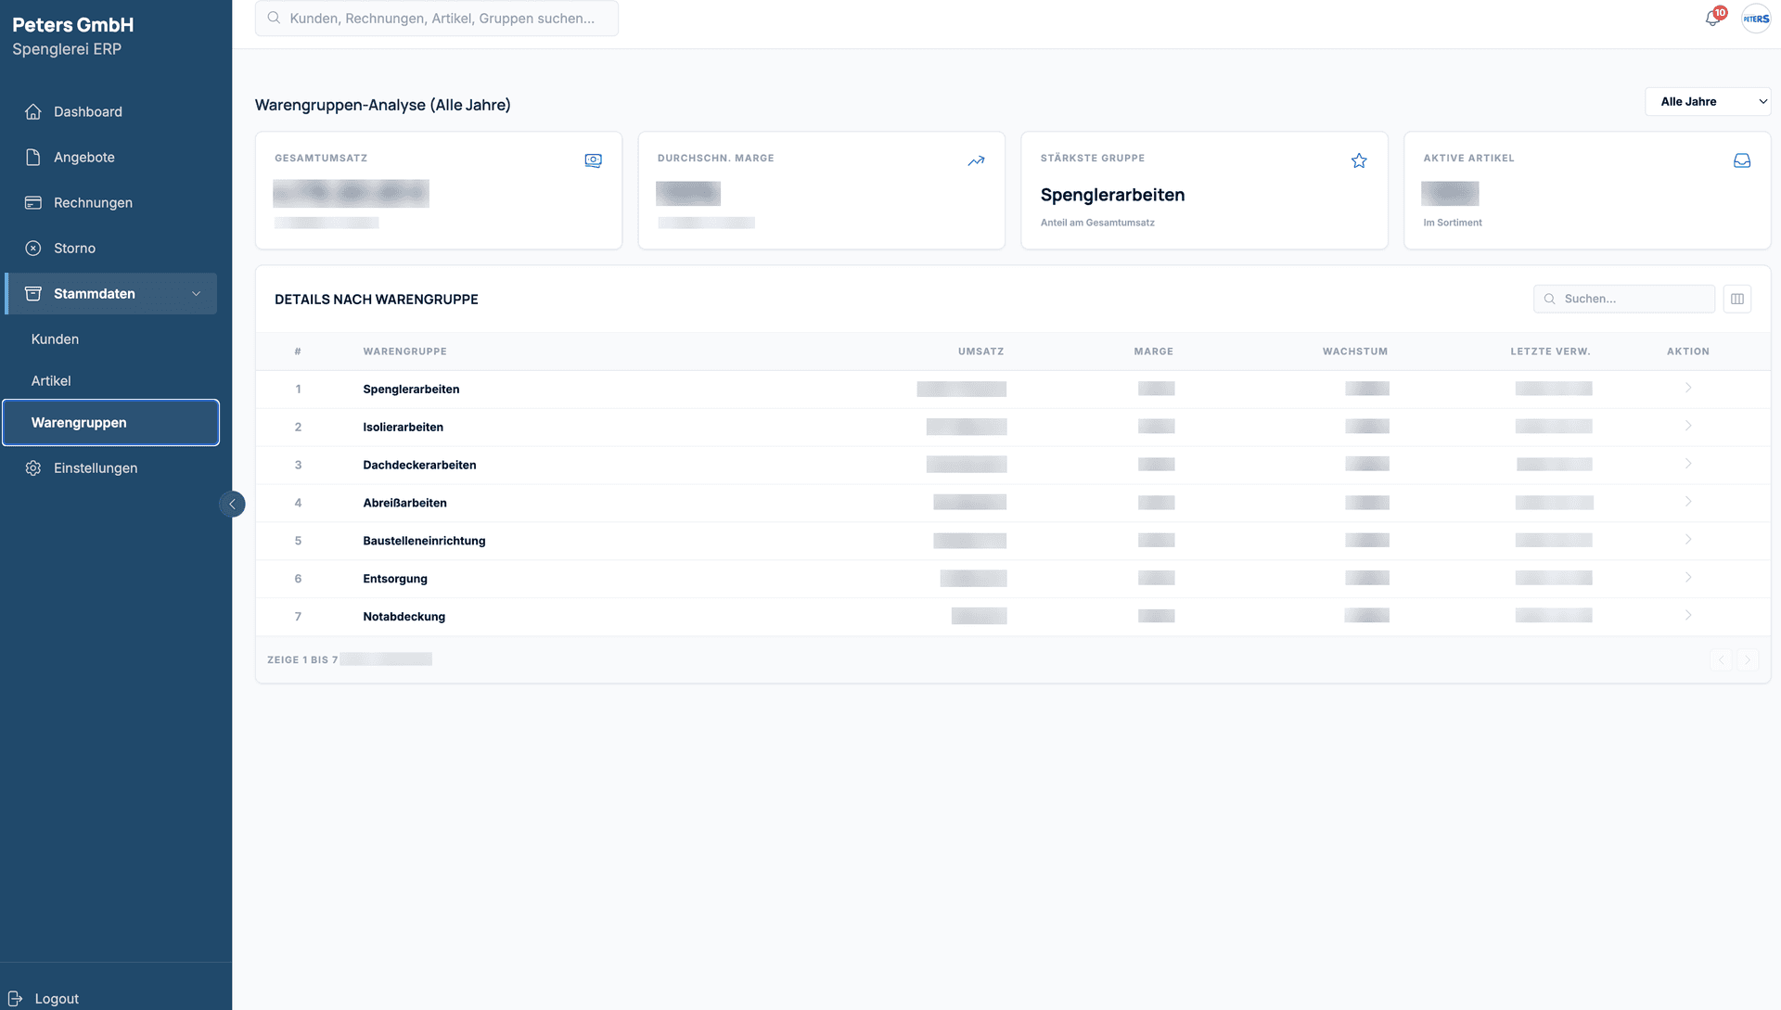1781x1010 pixels.
Task: Toggle table column visibility button
Action: coord(1737,299)
